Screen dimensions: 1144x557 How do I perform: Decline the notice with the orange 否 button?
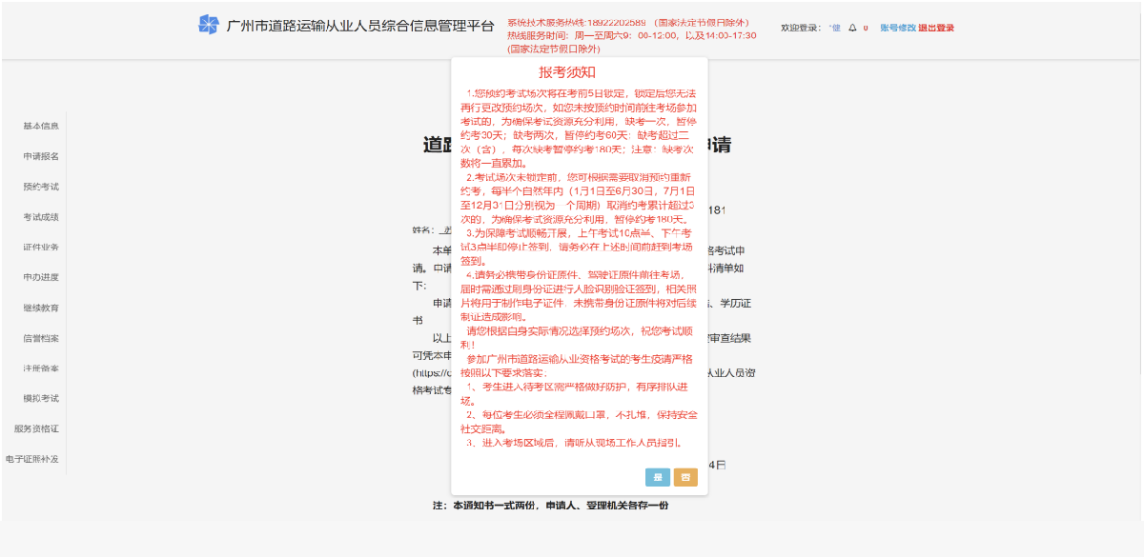[685, 478]
